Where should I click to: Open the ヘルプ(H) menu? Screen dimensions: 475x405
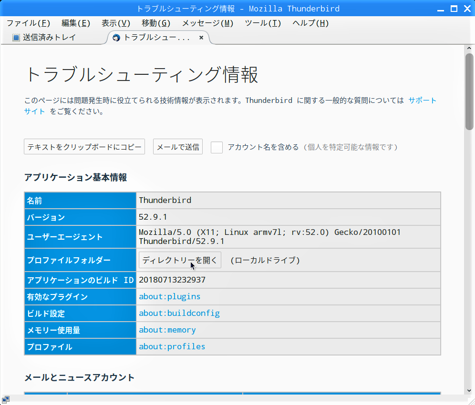click(310, 23)
